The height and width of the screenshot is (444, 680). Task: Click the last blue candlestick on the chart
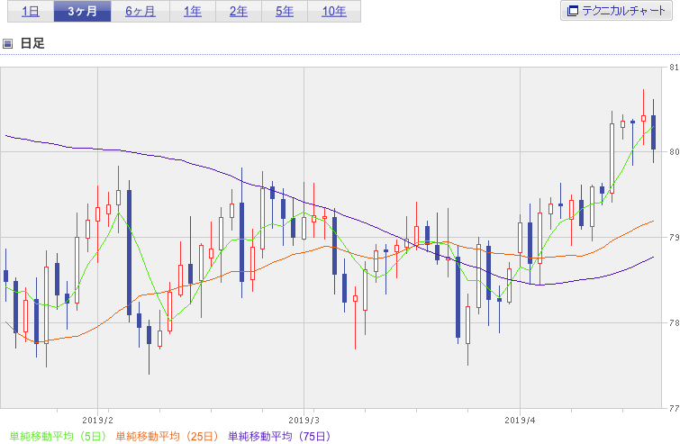[654, 132]
